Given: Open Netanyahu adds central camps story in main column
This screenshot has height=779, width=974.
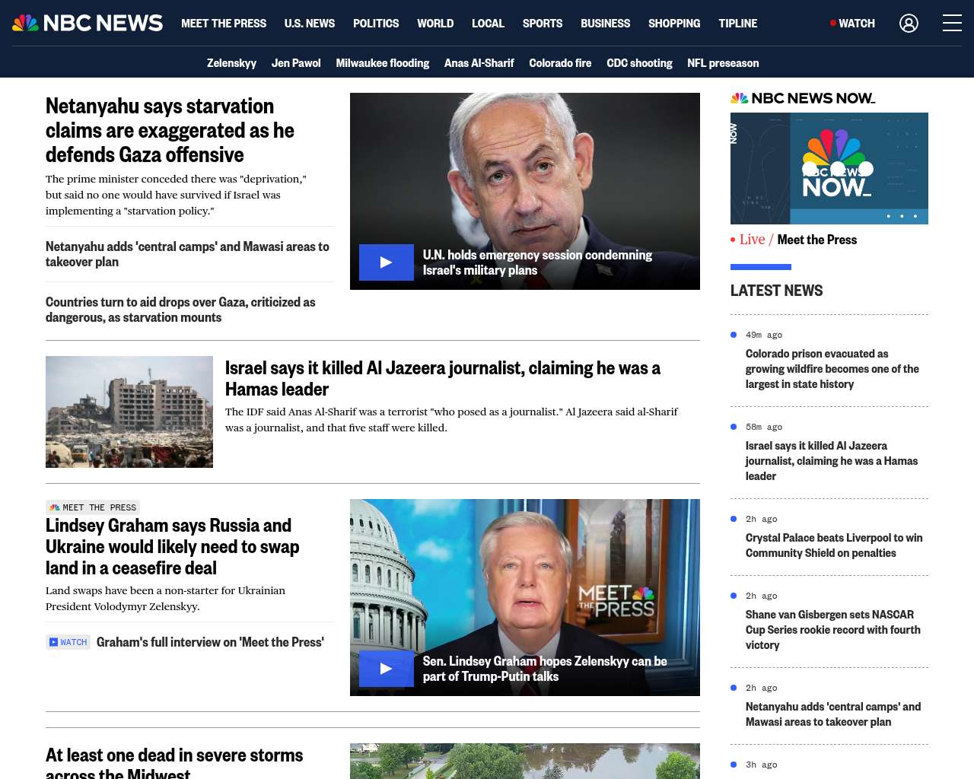Looking at the screenshot, I should pyautogui.click(x=187, y=254).
